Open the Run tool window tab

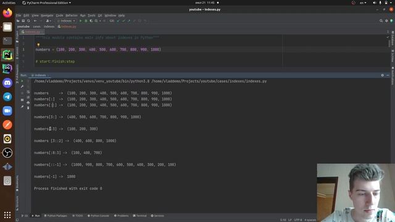(36, 216)
